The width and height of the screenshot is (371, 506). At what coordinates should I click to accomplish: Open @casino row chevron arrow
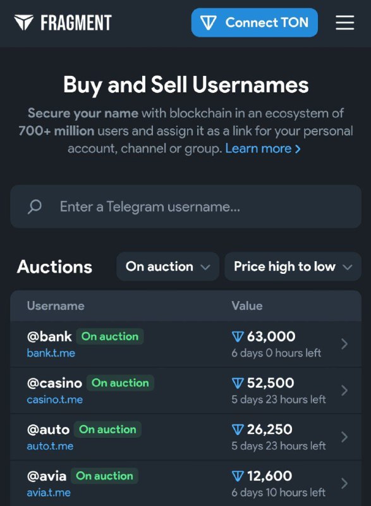point(344,390)
